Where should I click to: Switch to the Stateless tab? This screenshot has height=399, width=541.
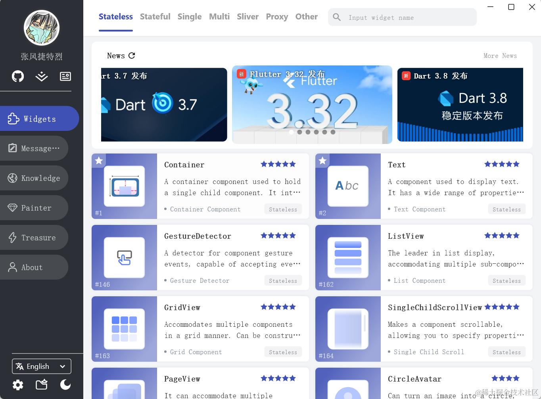pos(116,17)
